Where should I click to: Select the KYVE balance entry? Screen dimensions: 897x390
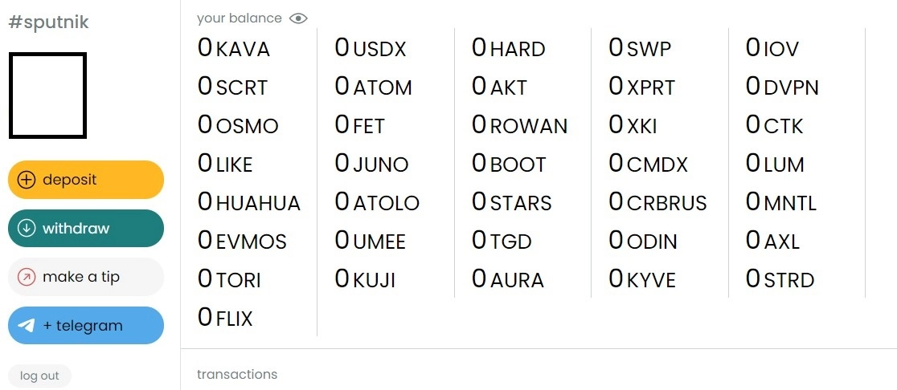pos(642,279)
